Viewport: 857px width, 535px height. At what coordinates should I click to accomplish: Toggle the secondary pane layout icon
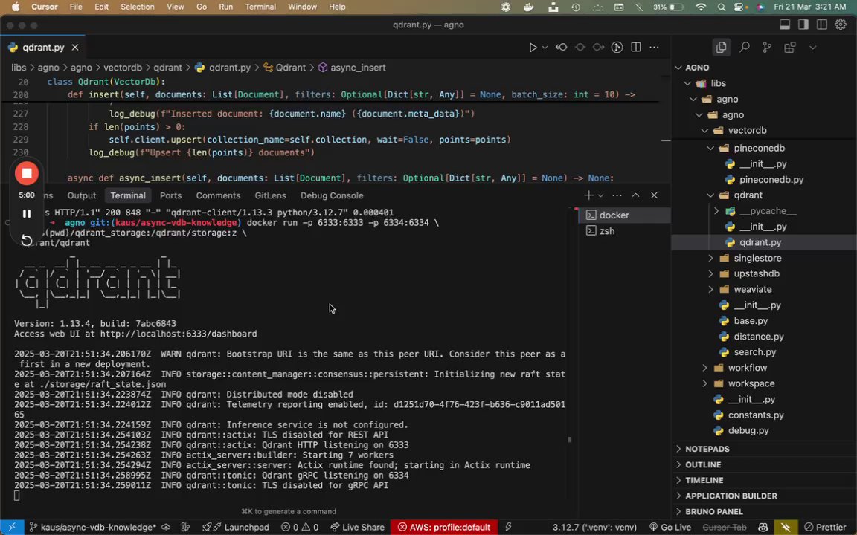point(821,25)
